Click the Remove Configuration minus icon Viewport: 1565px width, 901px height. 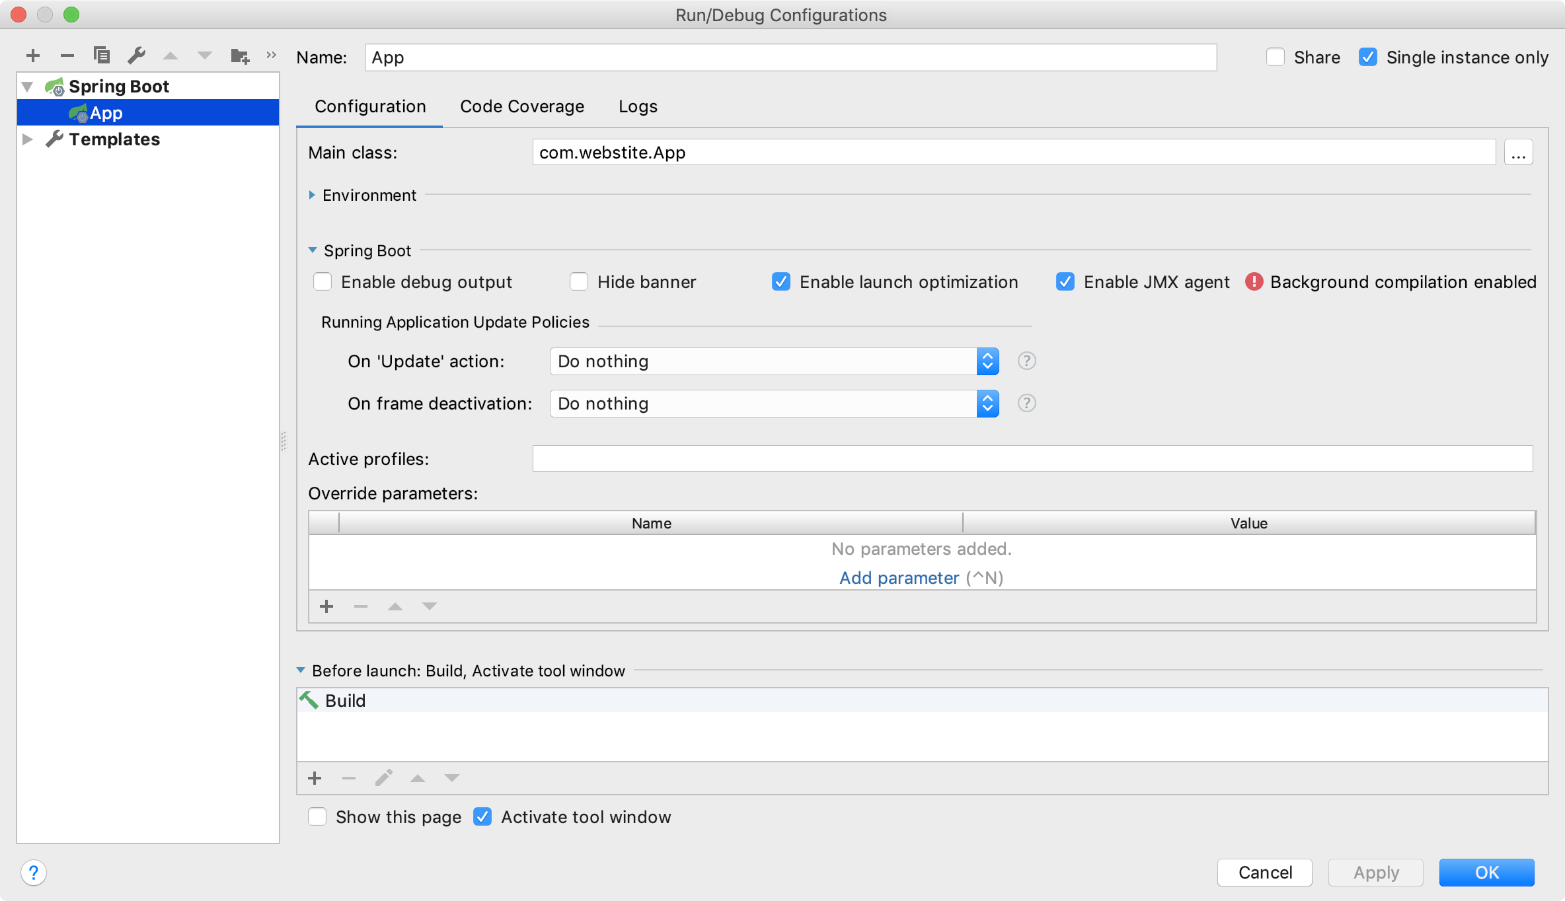(67, 56)
